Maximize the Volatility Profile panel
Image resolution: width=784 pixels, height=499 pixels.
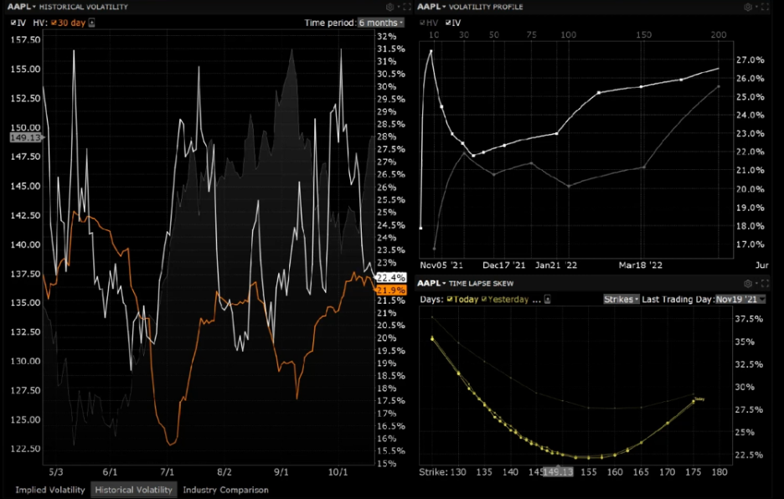[x=765, y=7]
